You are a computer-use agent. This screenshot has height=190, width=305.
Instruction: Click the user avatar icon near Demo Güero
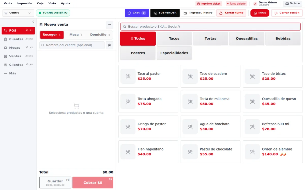point(255,4)
